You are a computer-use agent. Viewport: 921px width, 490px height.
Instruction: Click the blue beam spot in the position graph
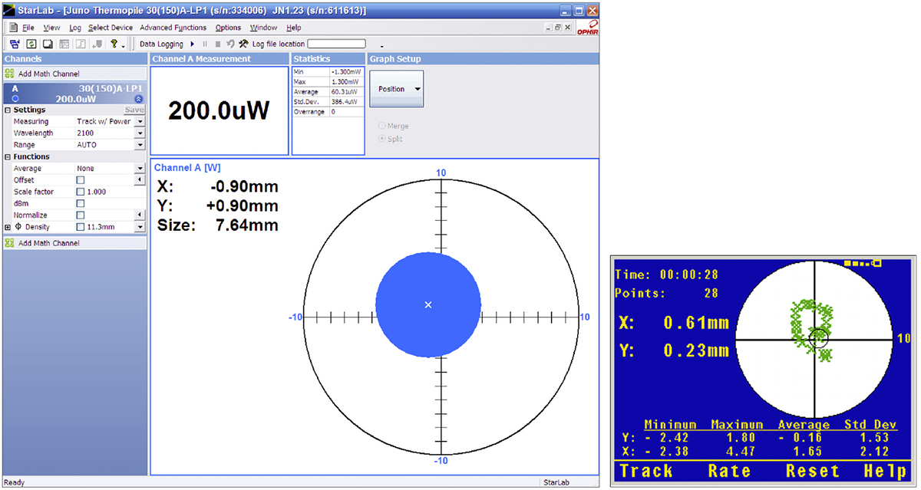(428, 305)
